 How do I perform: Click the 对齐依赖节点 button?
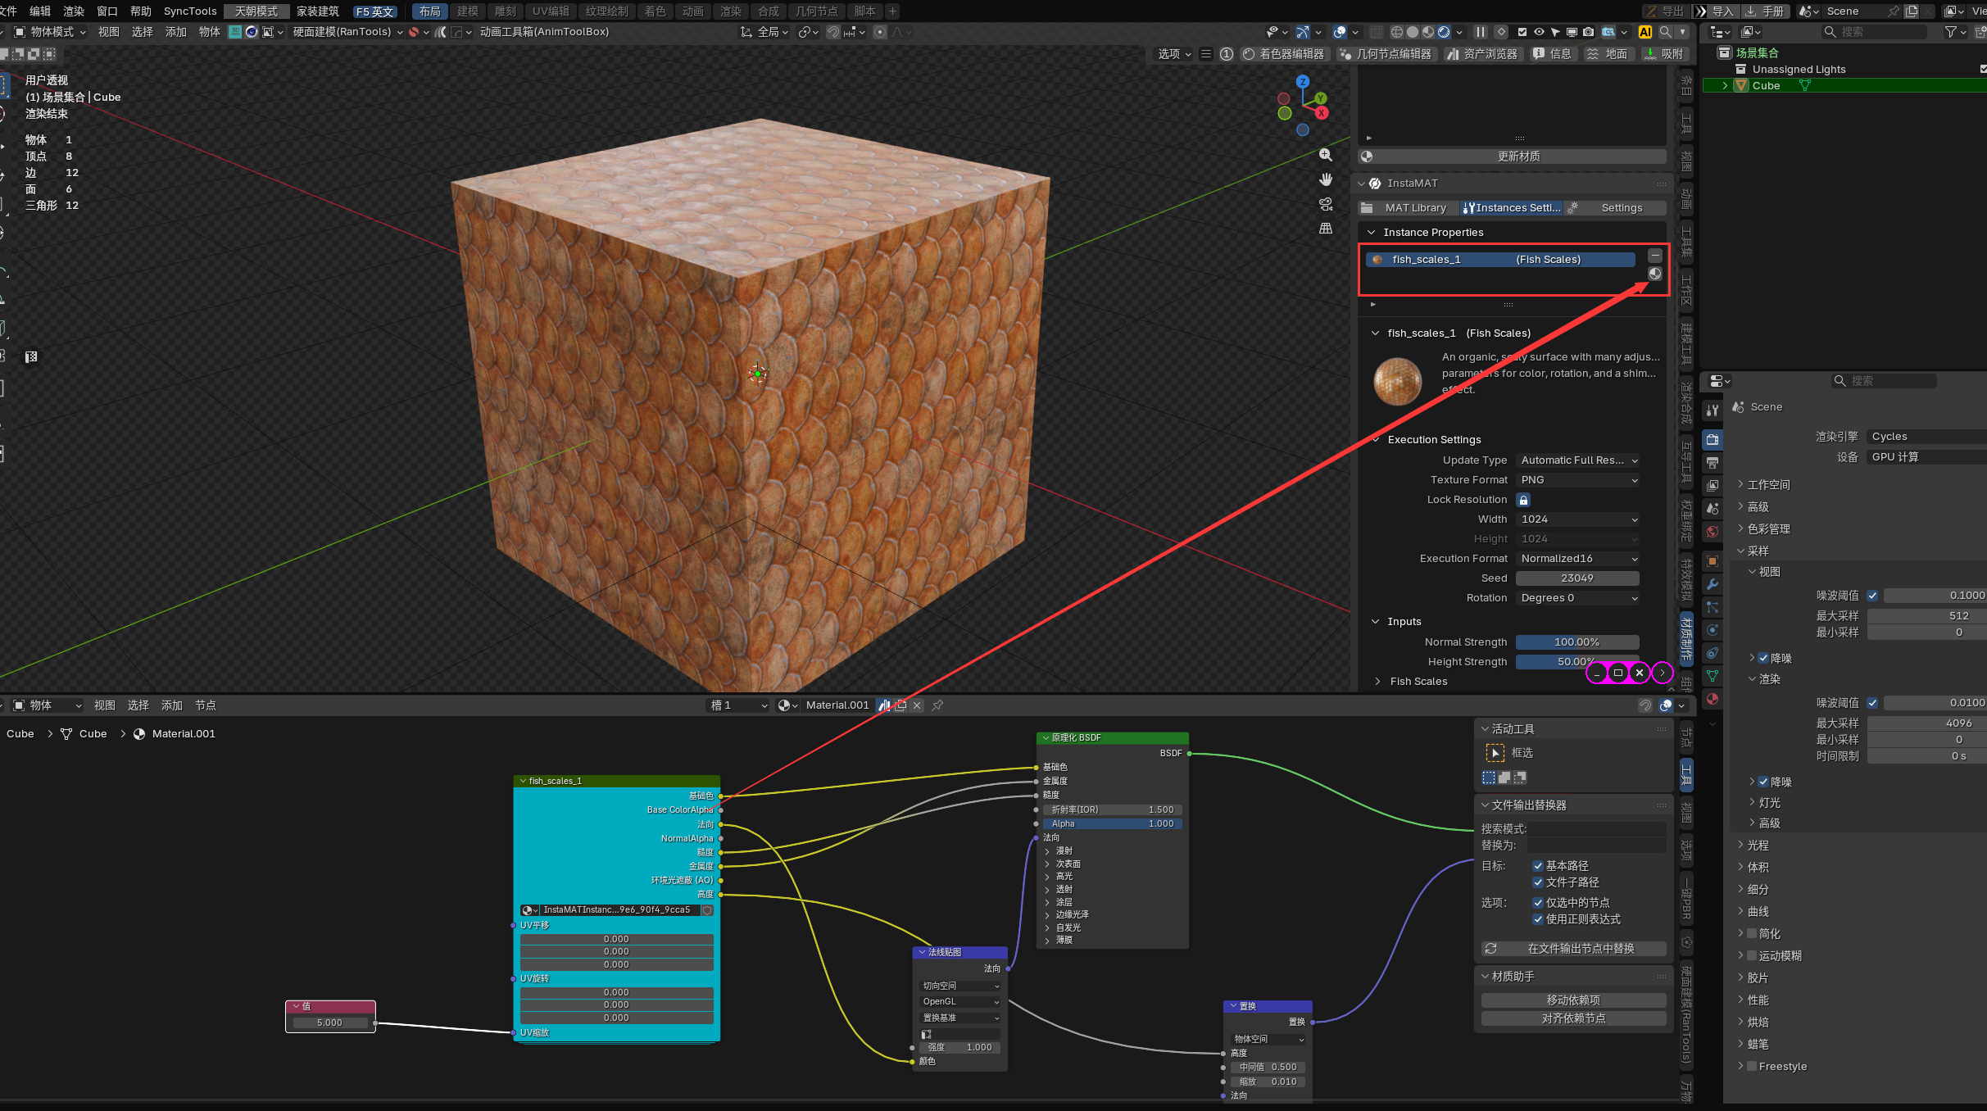coord(1574,1018)
